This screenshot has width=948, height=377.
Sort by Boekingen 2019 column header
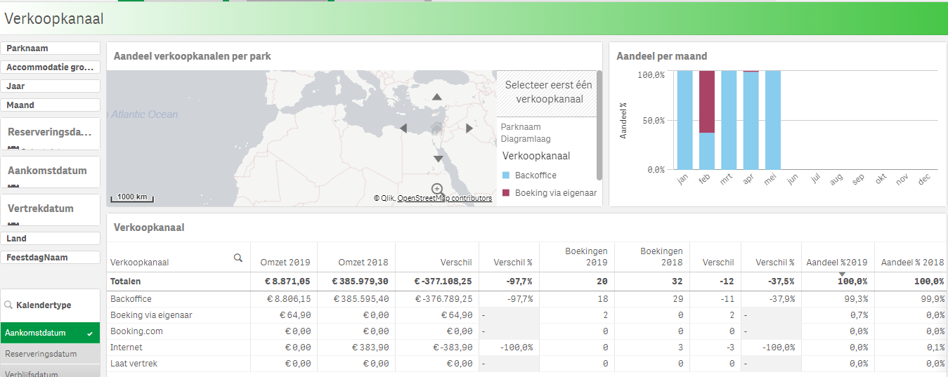[x=586, y=256]
